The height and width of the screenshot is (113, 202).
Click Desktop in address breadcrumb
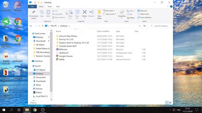pyautogui.click(x=64, y=26)
